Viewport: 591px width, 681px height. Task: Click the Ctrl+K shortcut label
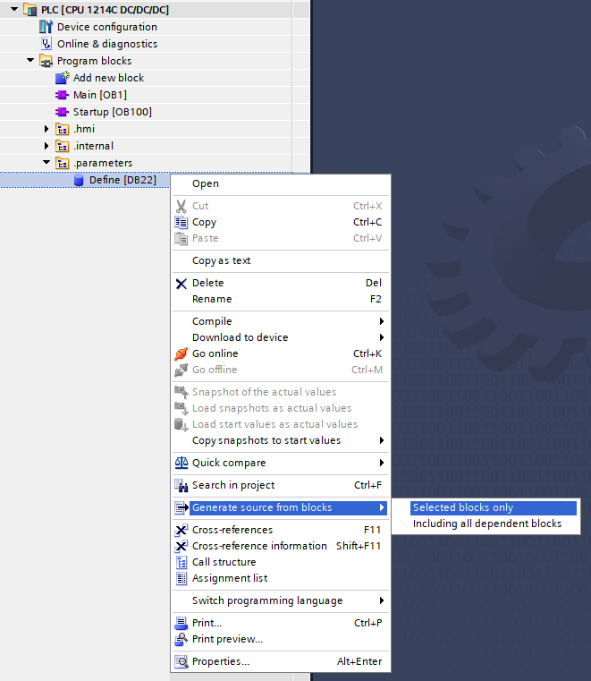click(367, 354)
